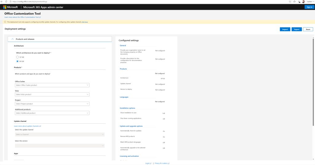This screenshot has width=315, height=165.
Task: Open the favorites list icon
Action: click(294, 2)
